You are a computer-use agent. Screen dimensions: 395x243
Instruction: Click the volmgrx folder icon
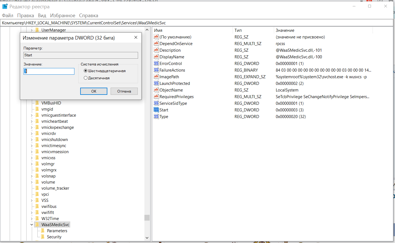pyautogui.click(x=37, y=170)
